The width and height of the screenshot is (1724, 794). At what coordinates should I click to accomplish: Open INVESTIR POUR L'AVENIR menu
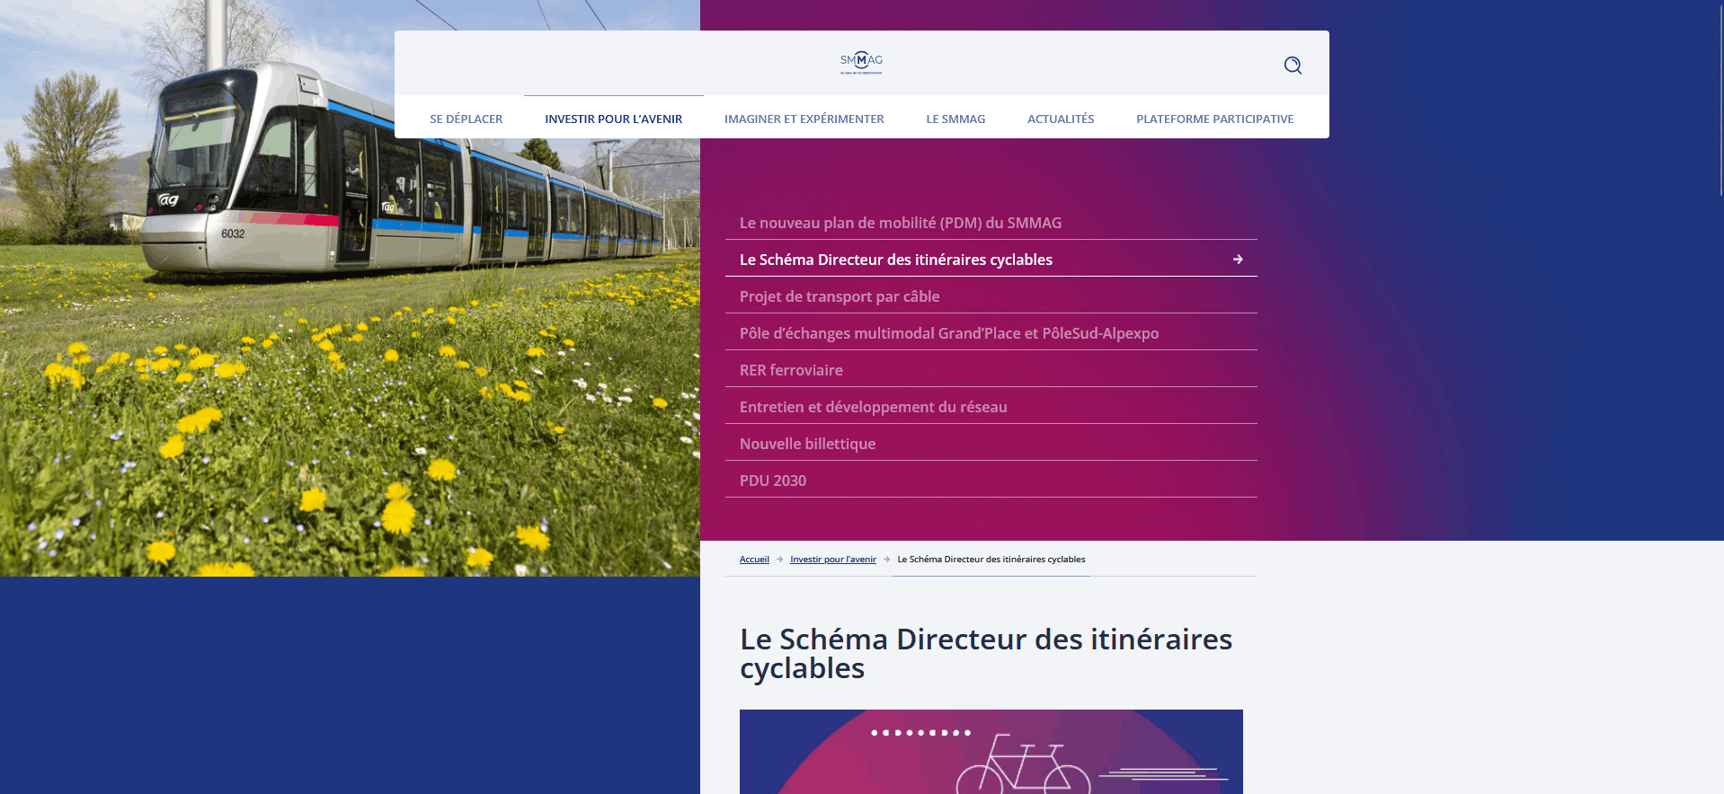(613, 119)
